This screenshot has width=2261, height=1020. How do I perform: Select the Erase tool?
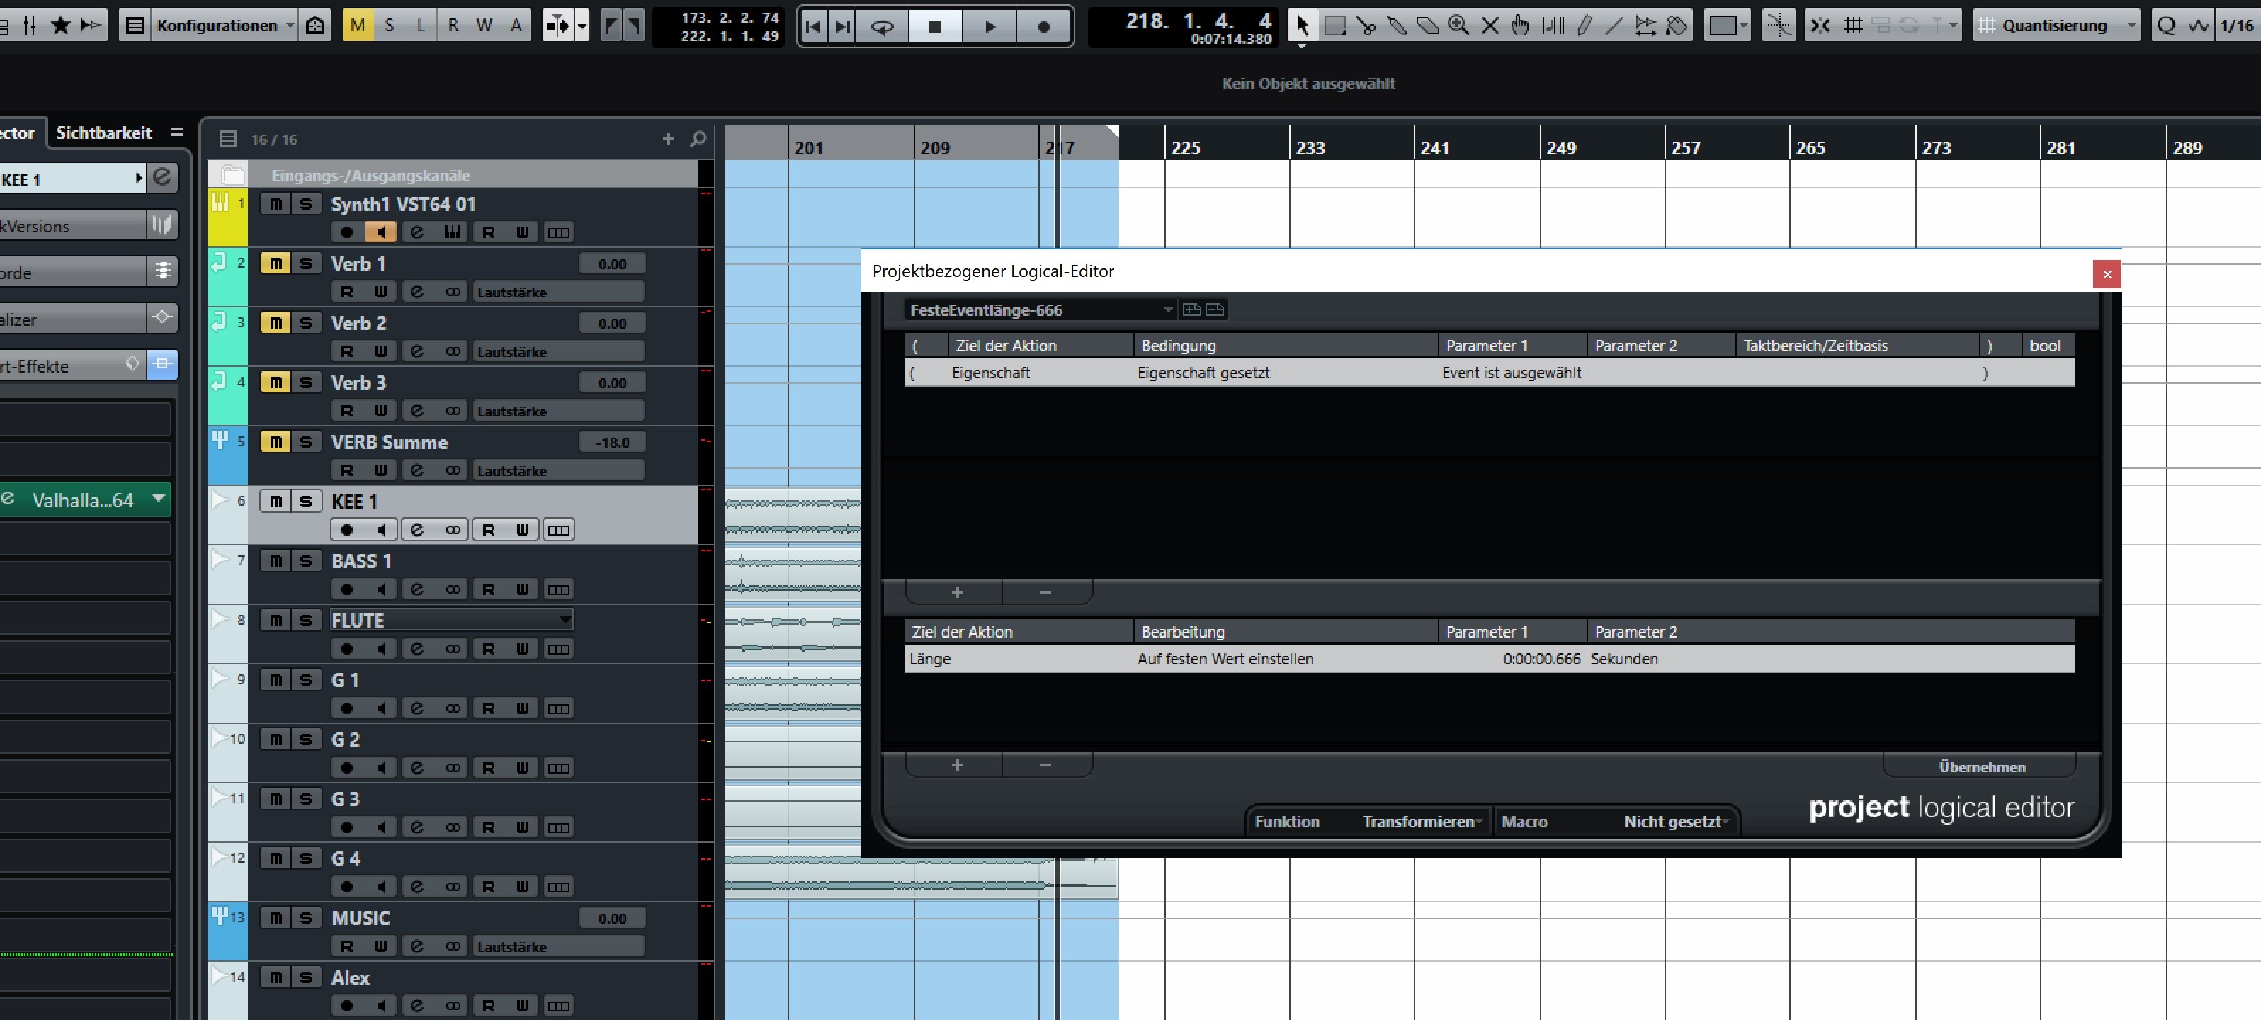(1428, 25)
